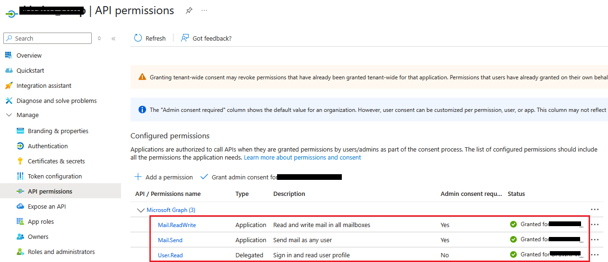The height and width of the screenshot is (262, 608).
Task: Click the Owners people icon
Action: click(x=20, y=237)
